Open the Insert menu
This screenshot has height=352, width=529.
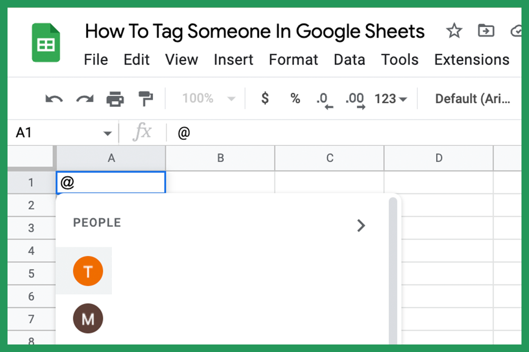coord(233,60)
